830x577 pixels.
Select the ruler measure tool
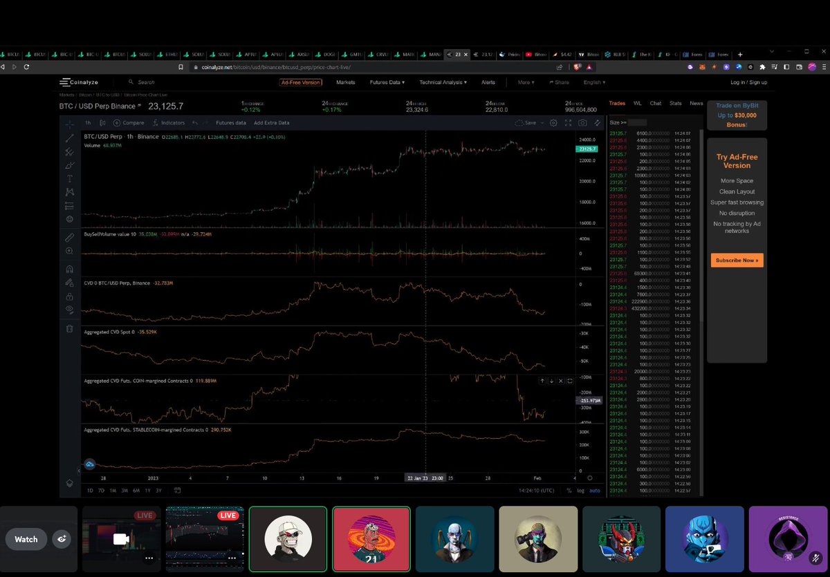point(69,237)
